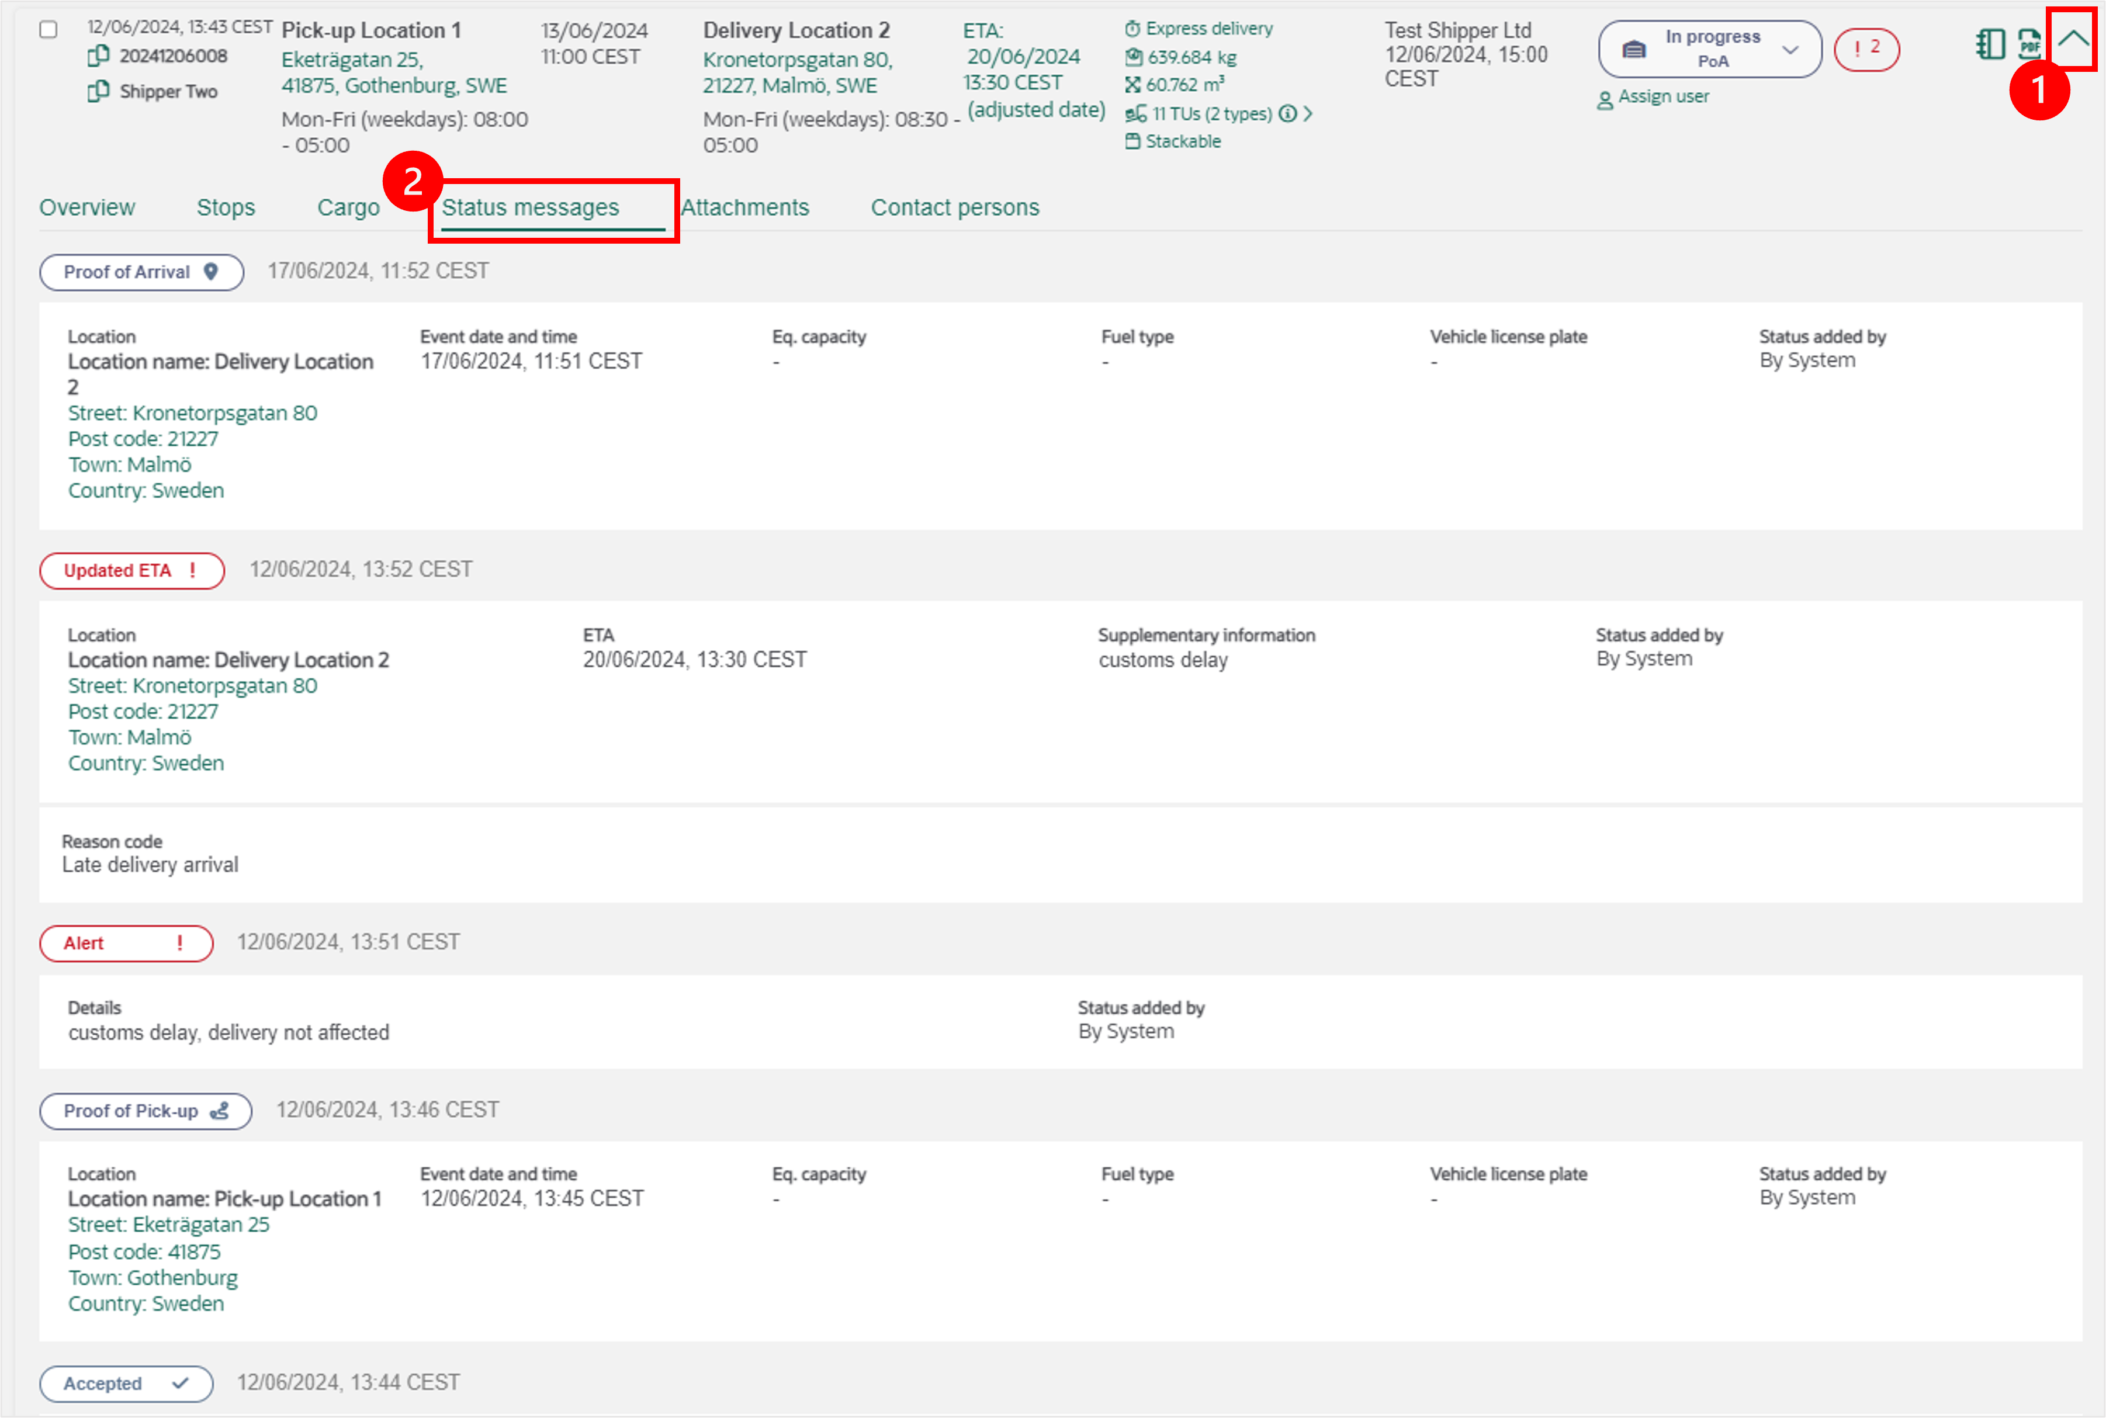The width and height of the screenshot is (2106, 1418).
Task: Click the volume icon beside 60.762 m³
Action: (x=1132, y=85)
